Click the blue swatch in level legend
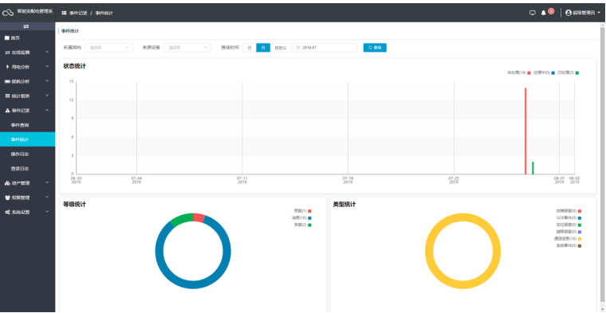The image size is (606, 313). point(309,218)
